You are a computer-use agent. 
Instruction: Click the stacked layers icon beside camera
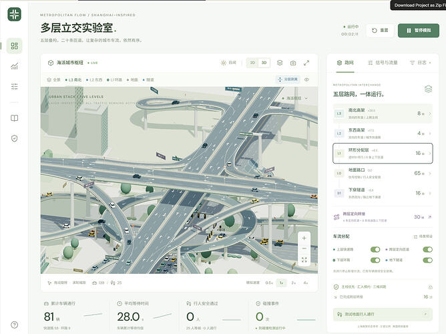click(280, 63)
